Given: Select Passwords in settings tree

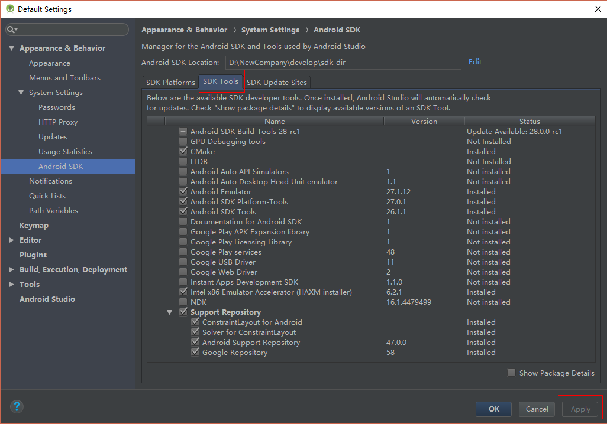Looking at the screenshot, I should (x=57, y=107).
